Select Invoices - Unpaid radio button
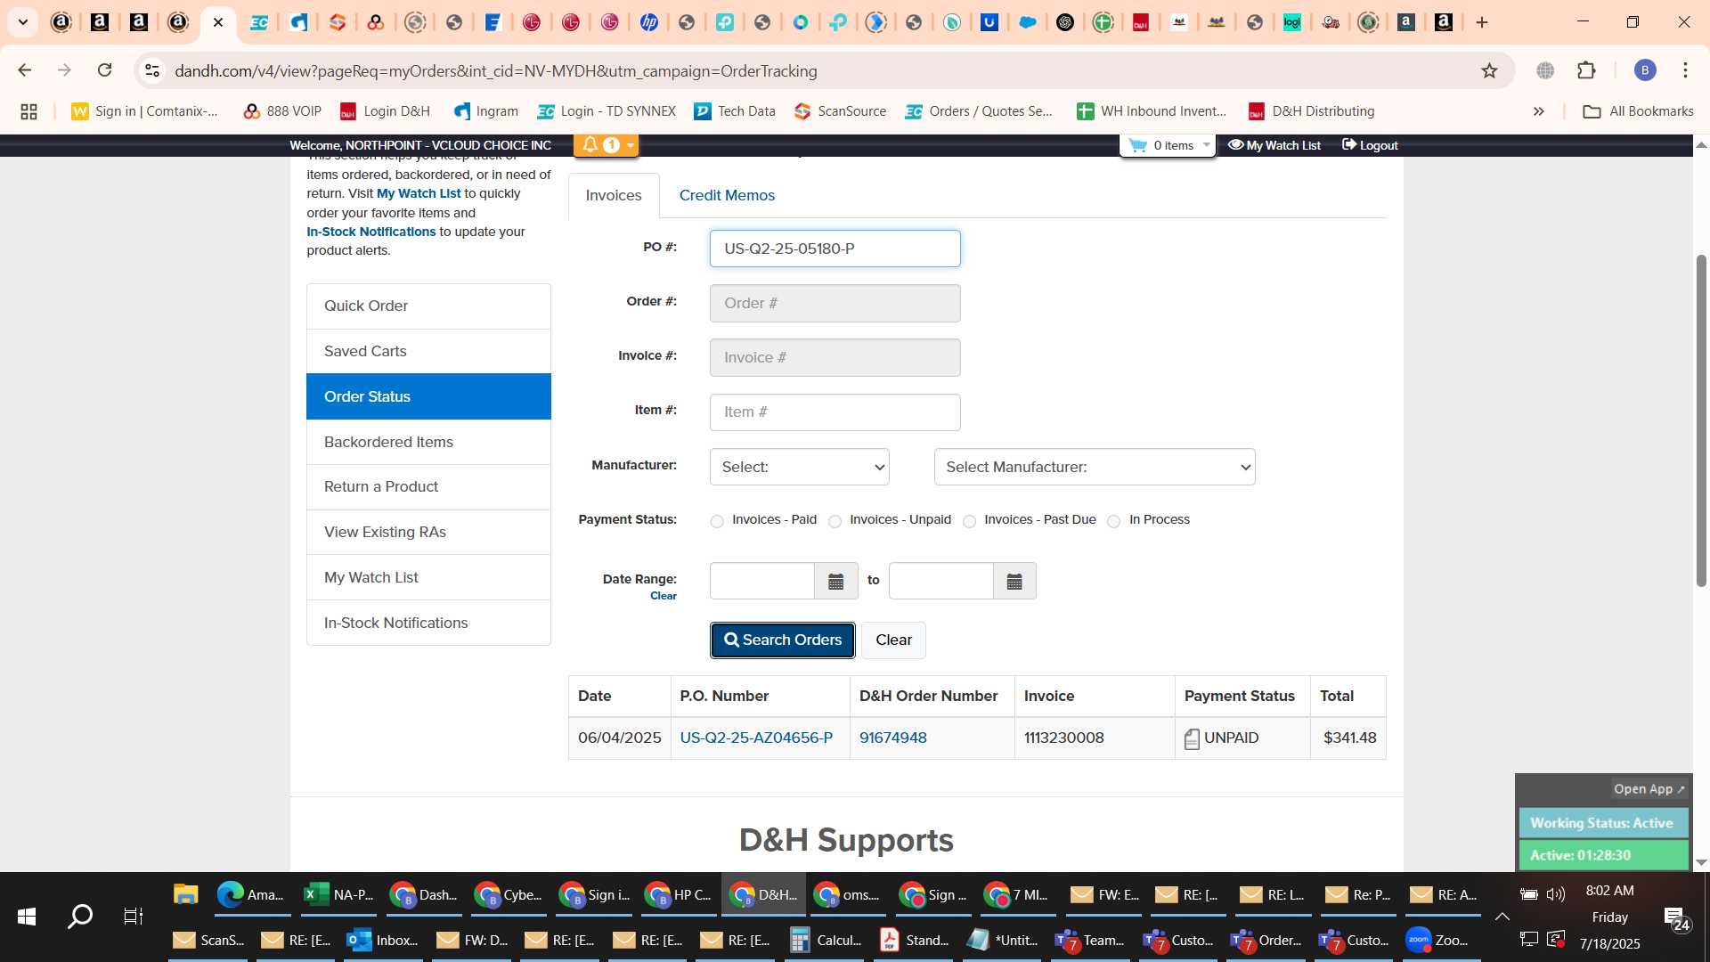1710x962 pixels. [x=835, y=521]
